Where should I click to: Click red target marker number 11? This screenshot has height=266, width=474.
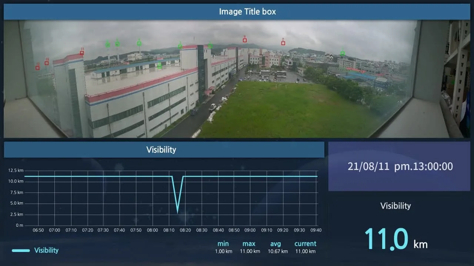tap(82, 53)
